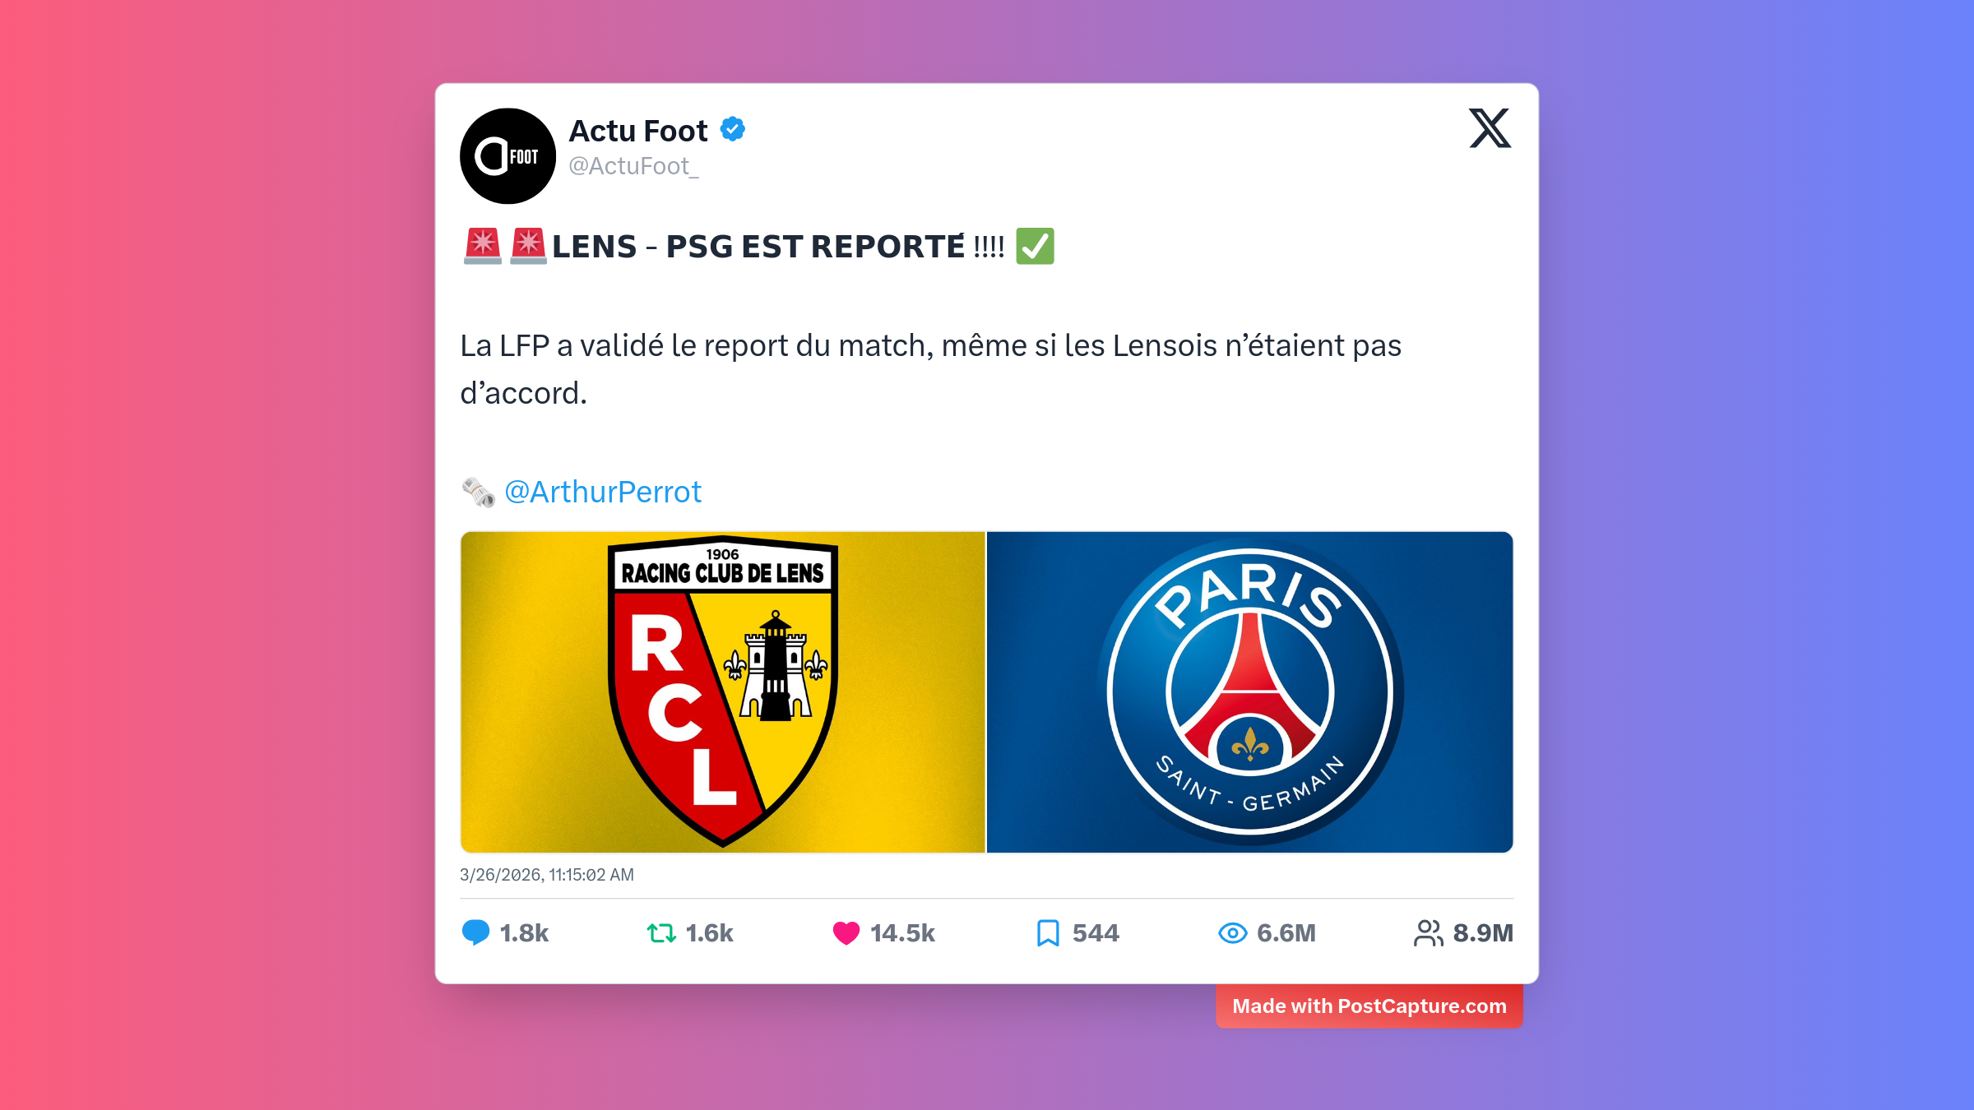
Task: Click the green checkmark emoji
Action: pos(1035,246)
